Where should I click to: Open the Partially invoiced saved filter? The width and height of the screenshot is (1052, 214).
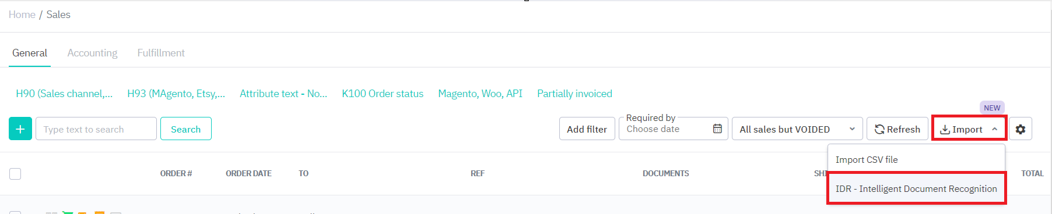tap(574, 94)
